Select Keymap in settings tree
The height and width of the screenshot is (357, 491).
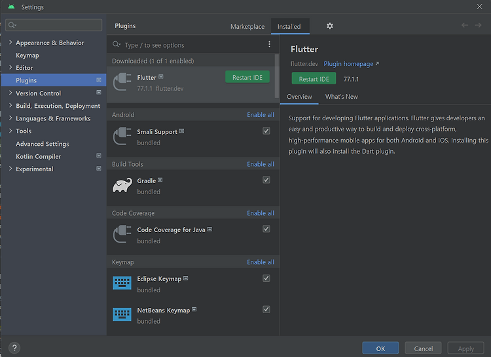click(x=27, y=56)
